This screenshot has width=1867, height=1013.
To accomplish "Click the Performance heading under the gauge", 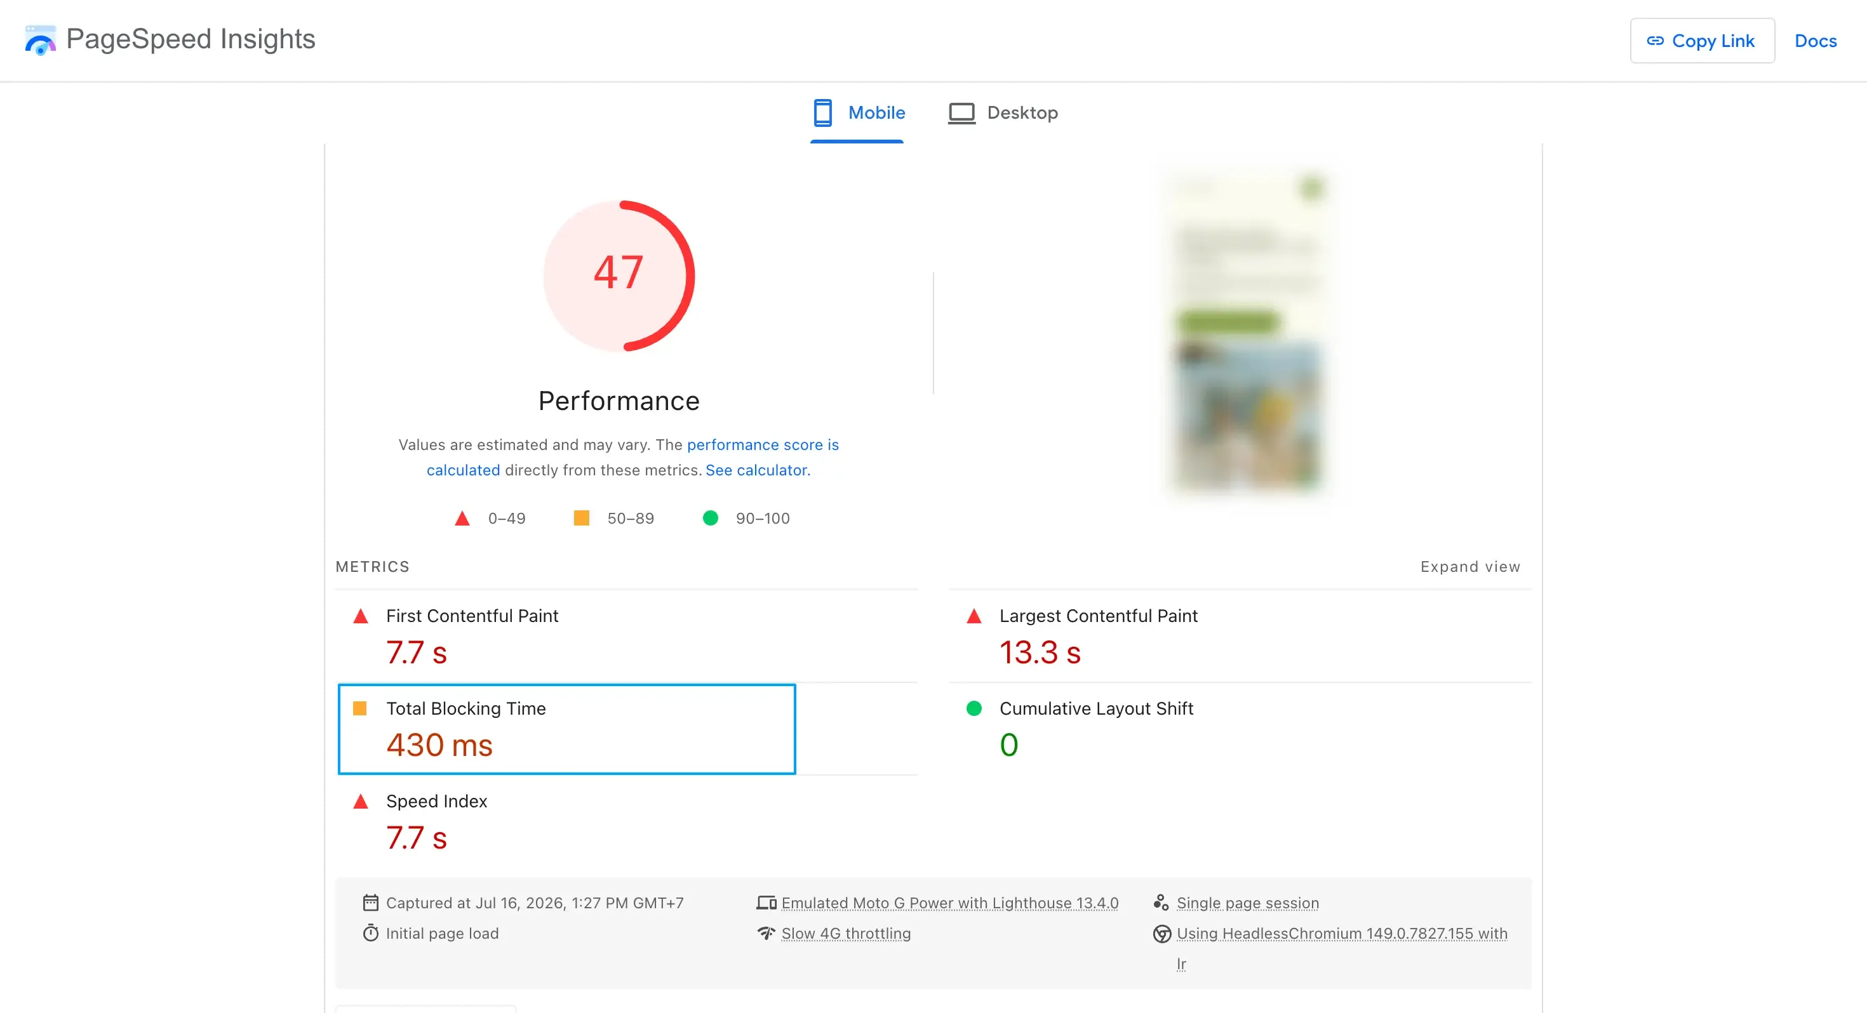I will click(x=619, y=401).
